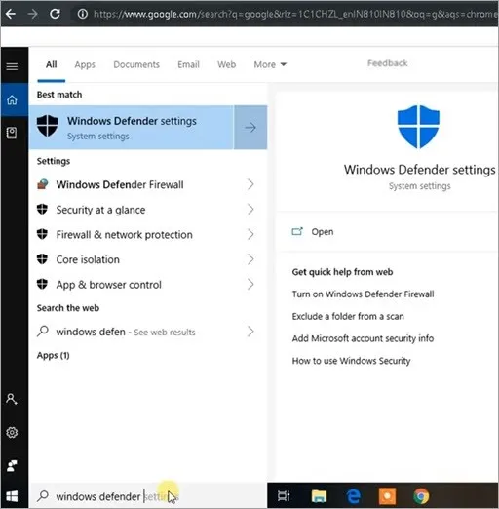The height and width of the screenshot is (509, 499).
Task: Click shield icon beside Security at a glance
Action: pyautogui.click(x=42, y=210)
